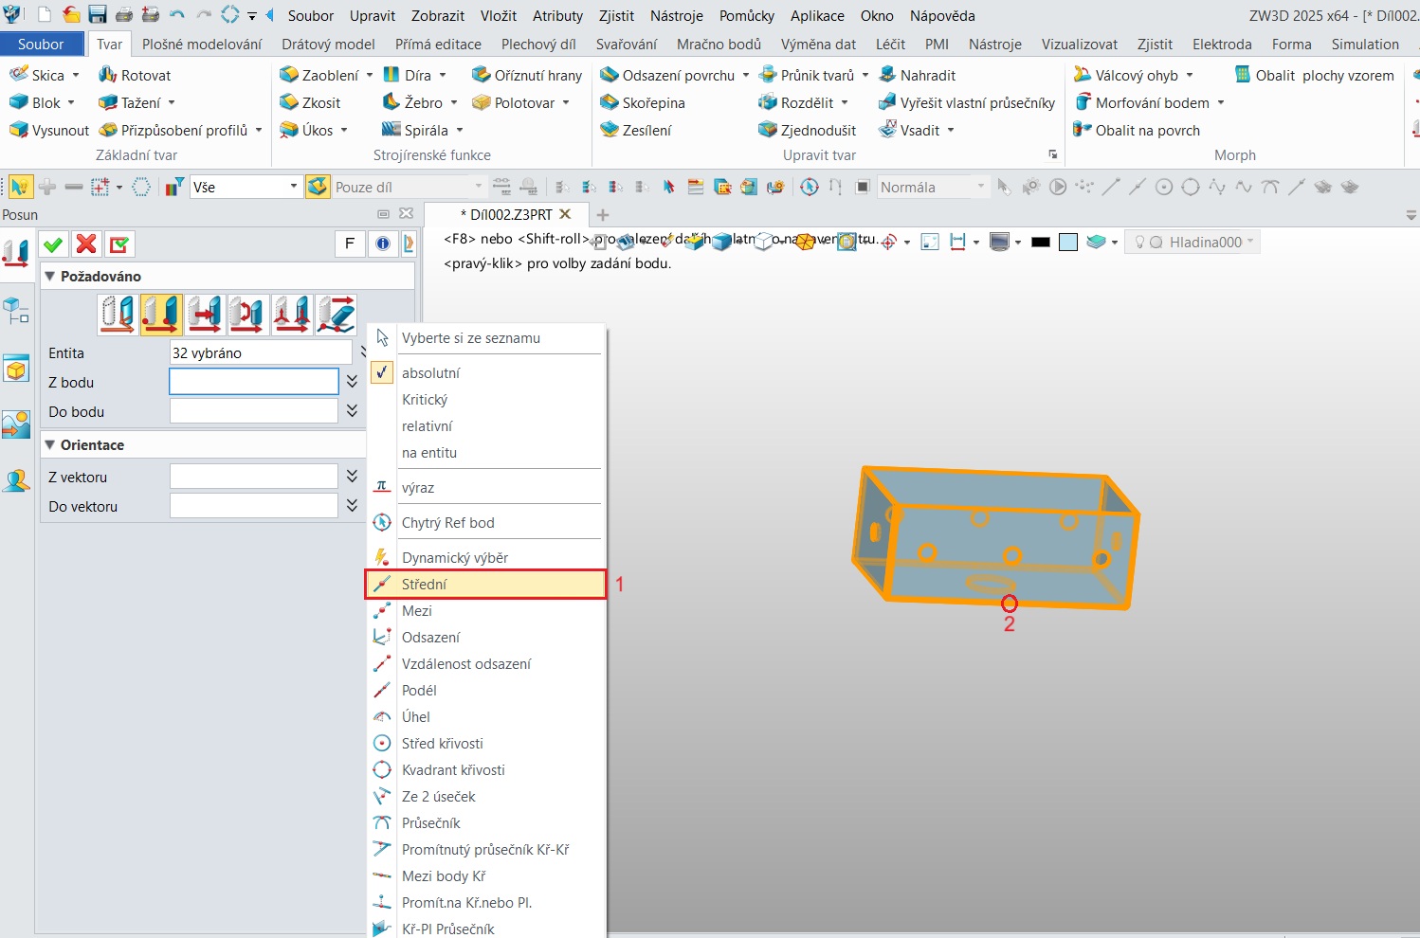The image size is (1420, 938).
Task: Click the Do bodu input field
Action: (x=254, y=410)
